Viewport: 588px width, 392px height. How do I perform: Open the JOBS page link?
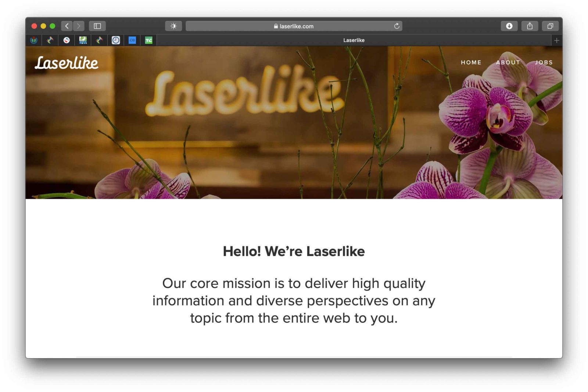tap(544, 63)
